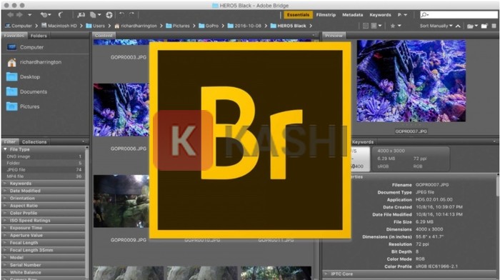Switch to the Keywords workspace
This screenshot has width=500, height=280.
(380, 15)
